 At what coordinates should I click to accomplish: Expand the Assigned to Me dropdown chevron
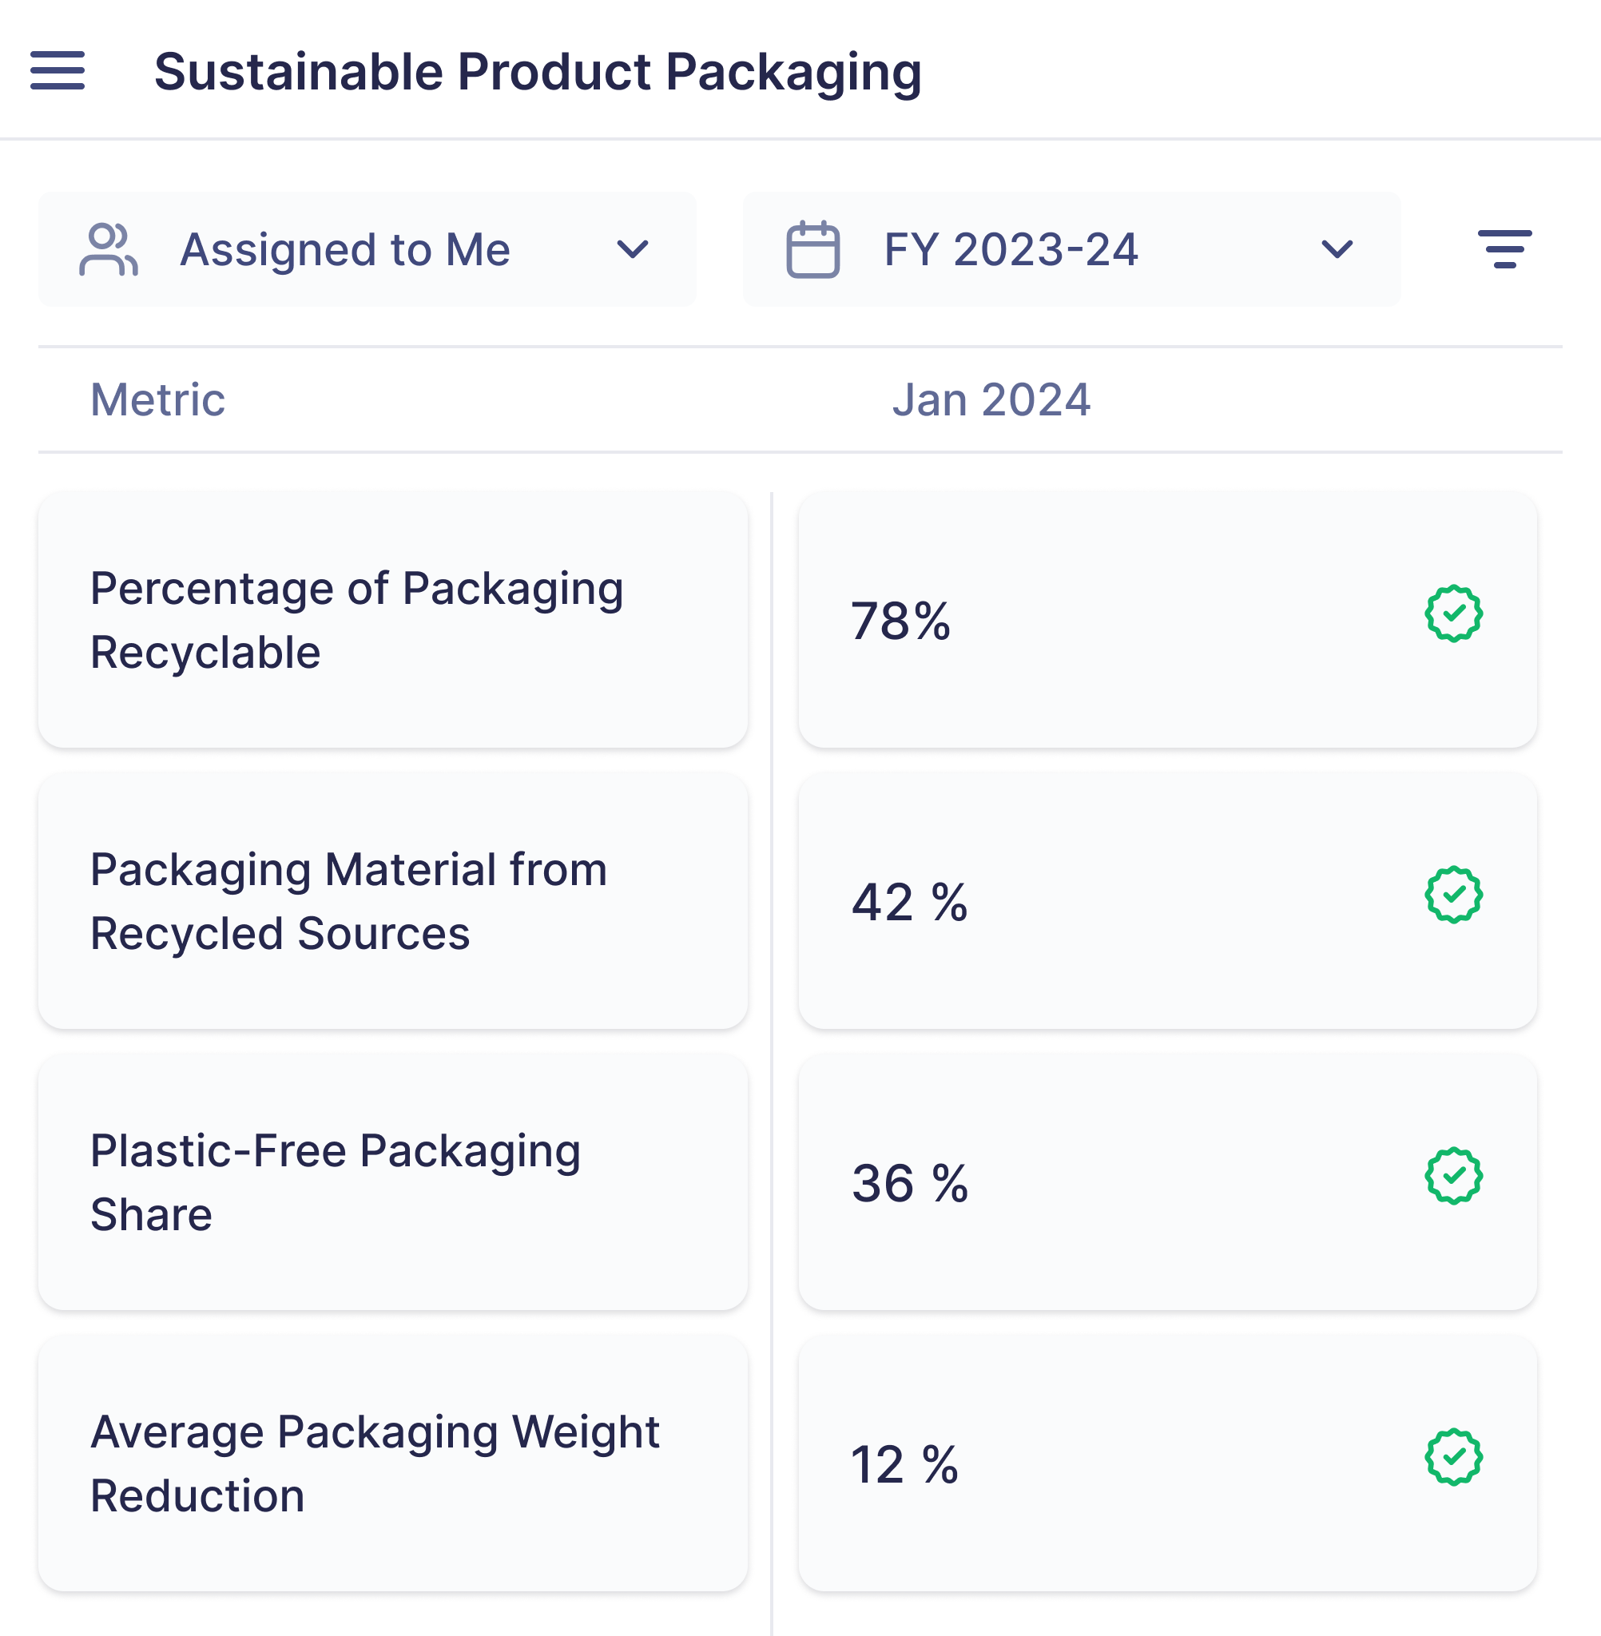[x=632, y=249]
